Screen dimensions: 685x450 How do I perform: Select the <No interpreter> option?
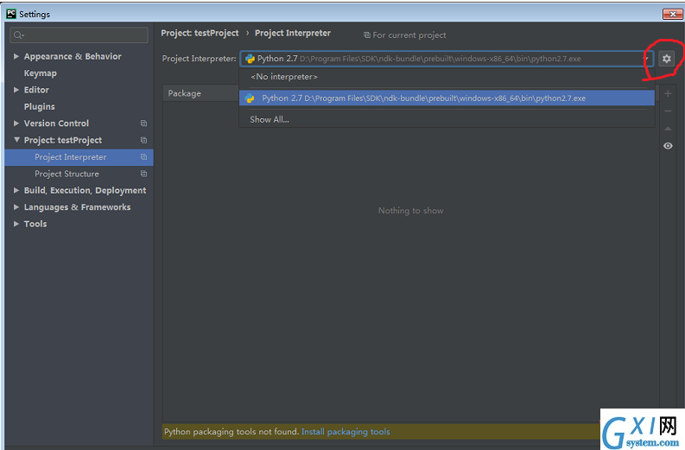[x=284, y=77]
